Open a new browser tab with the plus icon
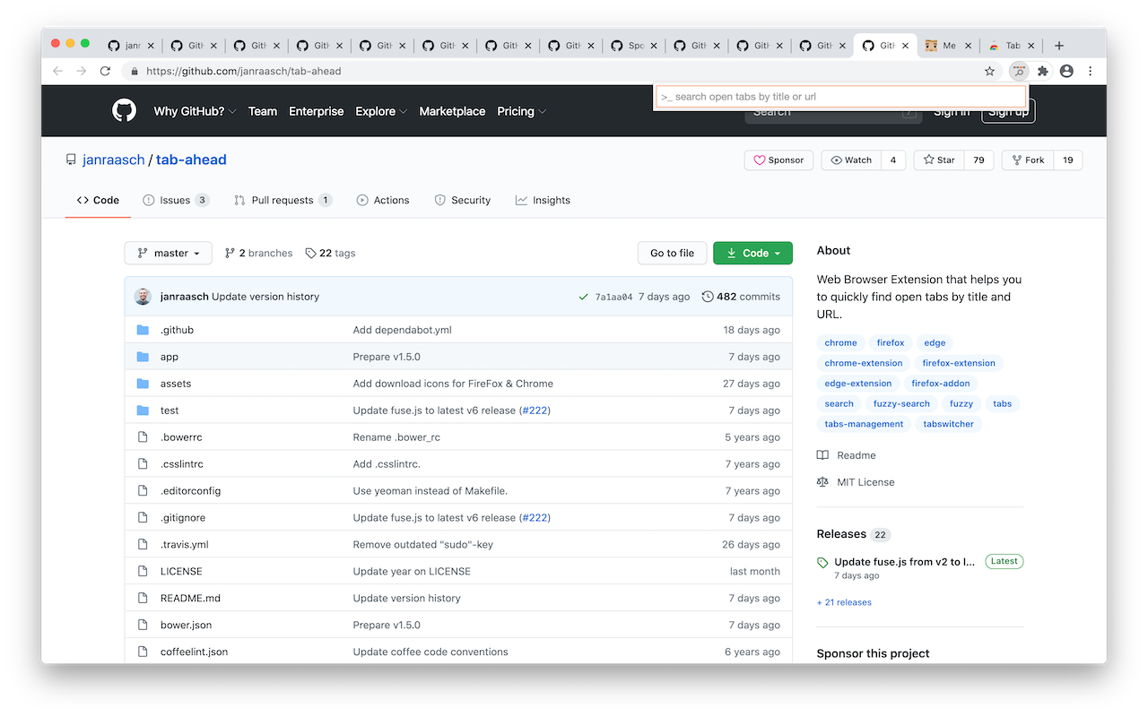 click(x=1059, y=46)
